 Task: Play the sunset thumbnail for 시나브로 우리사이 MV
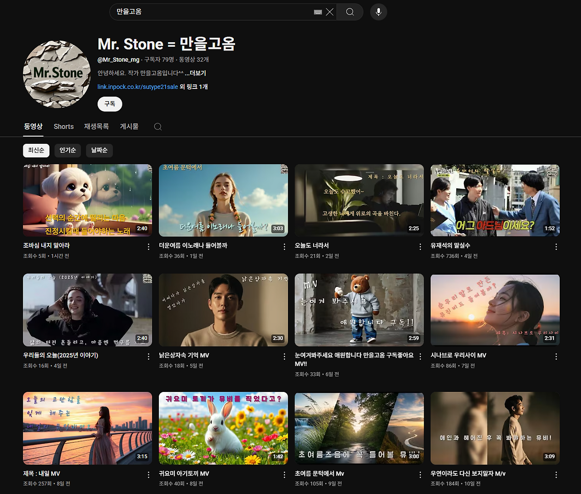click(x=495, y=310)
